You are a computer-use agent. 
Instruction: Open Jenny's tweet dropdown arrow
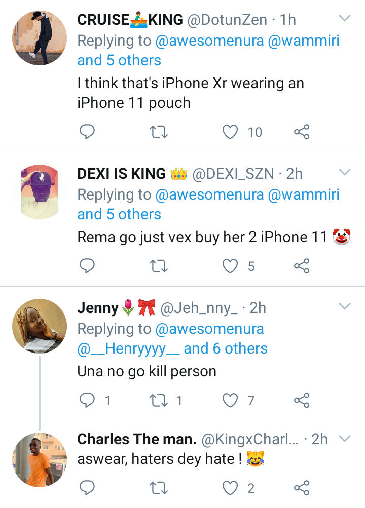(x=345, y=307)
